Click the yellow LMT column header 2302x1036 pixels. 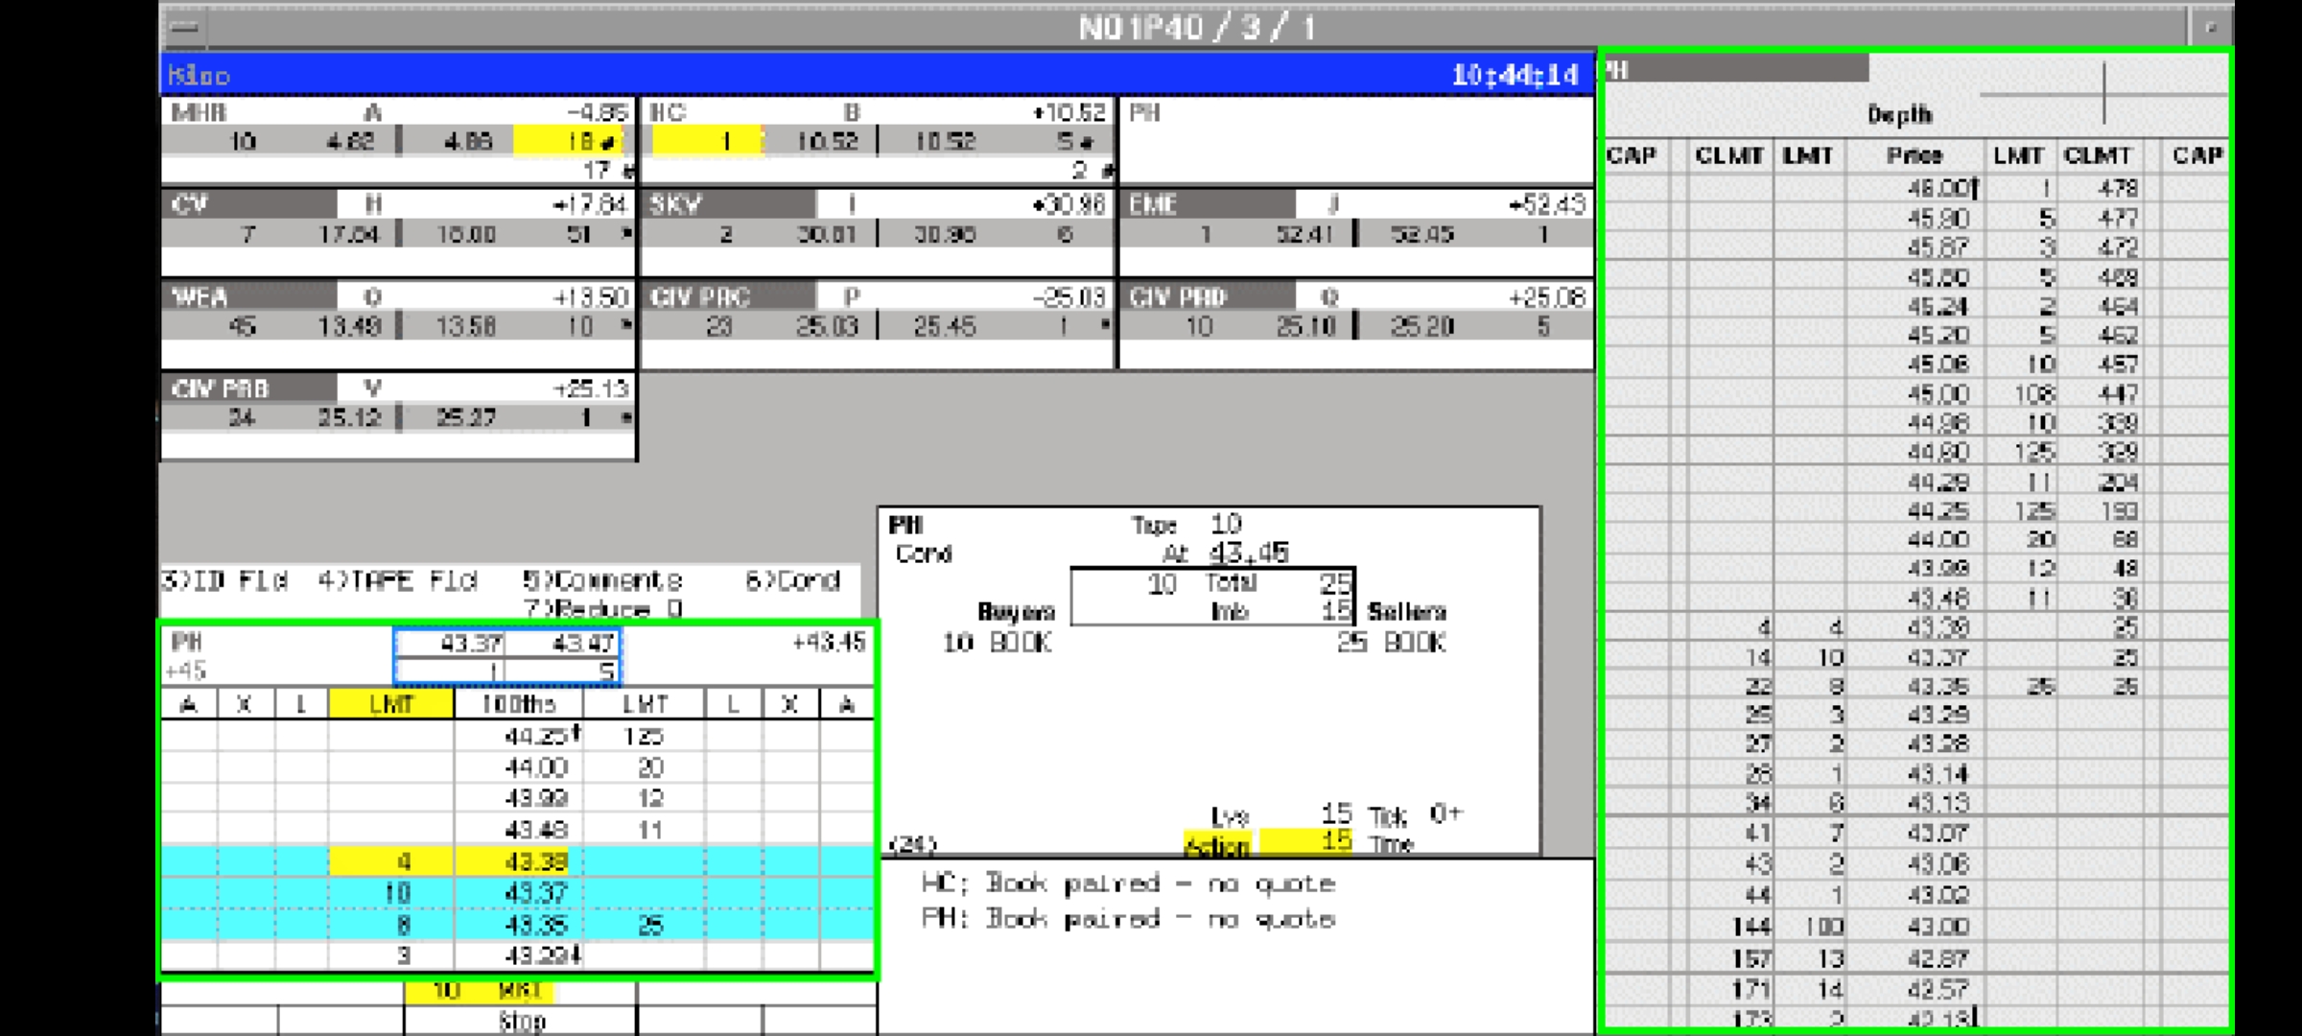[390, 704]
